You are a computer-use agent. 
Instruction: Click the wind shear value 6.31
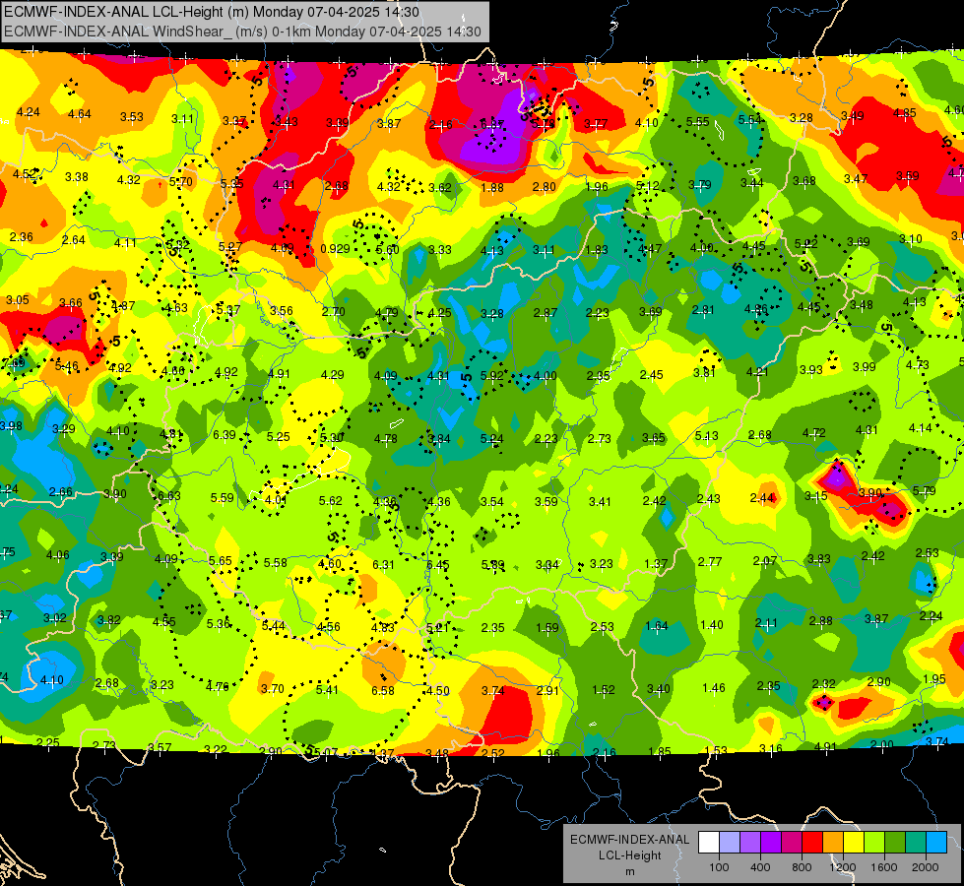coord(383,564)
